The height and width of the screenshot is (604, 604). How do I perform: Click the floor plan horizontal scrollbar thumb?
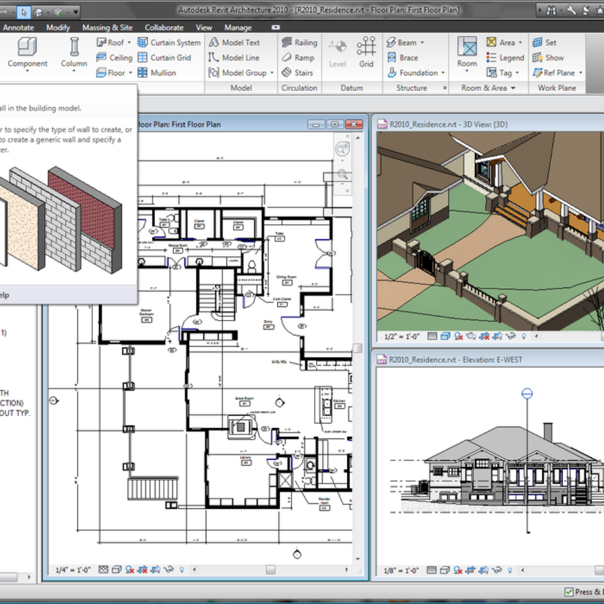pos(271,570)
